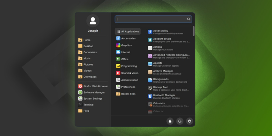This screenshot has width=272, height=136.
Task: Select the Recent Files category
Action: (126, 94)
